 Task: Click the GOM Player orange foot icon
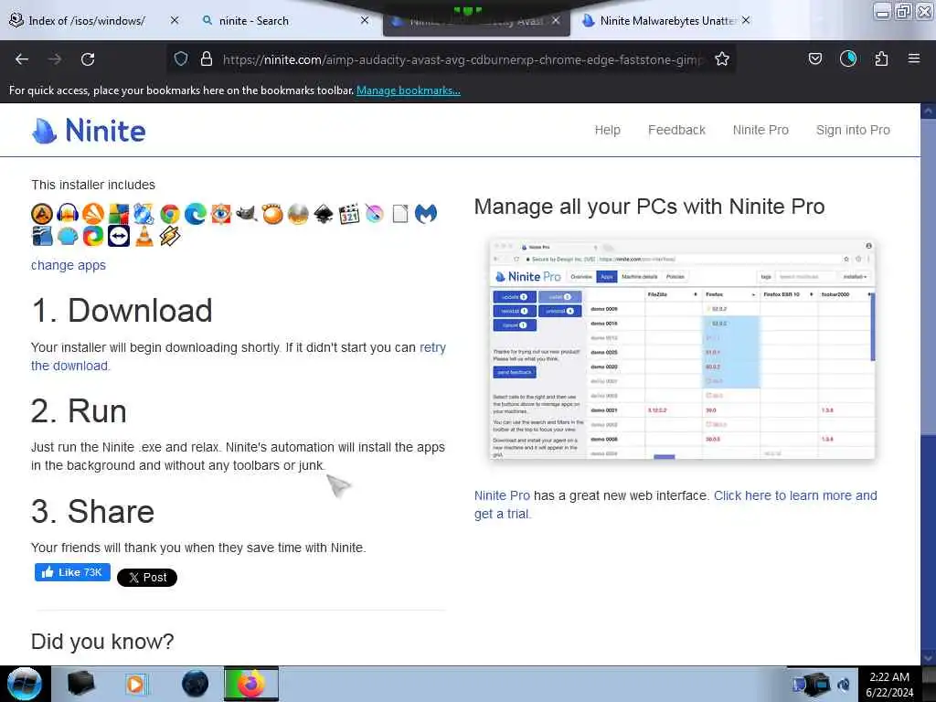coord(272,214)
